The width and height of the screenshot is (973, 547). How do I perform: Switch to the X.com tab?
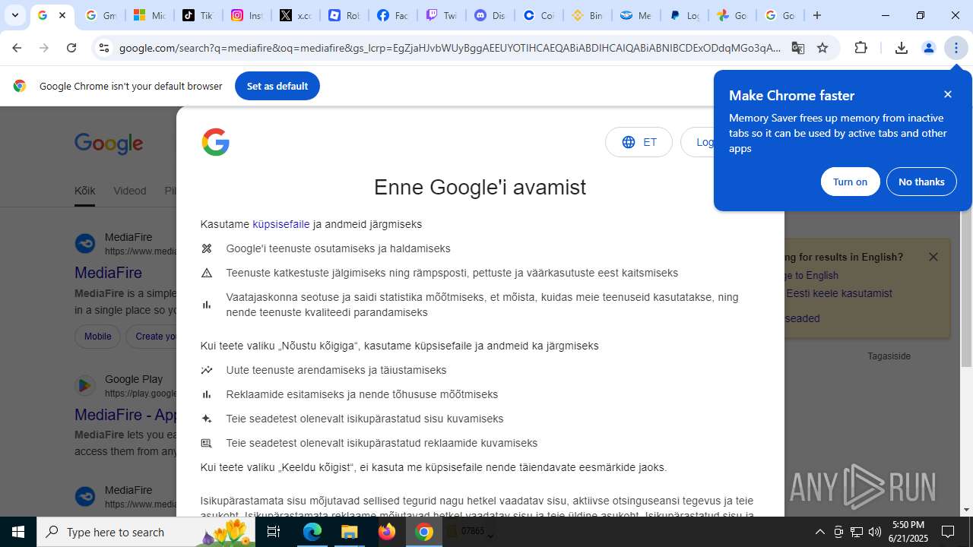[295, 15]
